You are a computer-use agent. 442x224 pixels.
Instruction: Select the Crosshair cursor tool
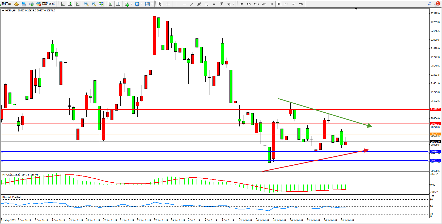[168, 4]
